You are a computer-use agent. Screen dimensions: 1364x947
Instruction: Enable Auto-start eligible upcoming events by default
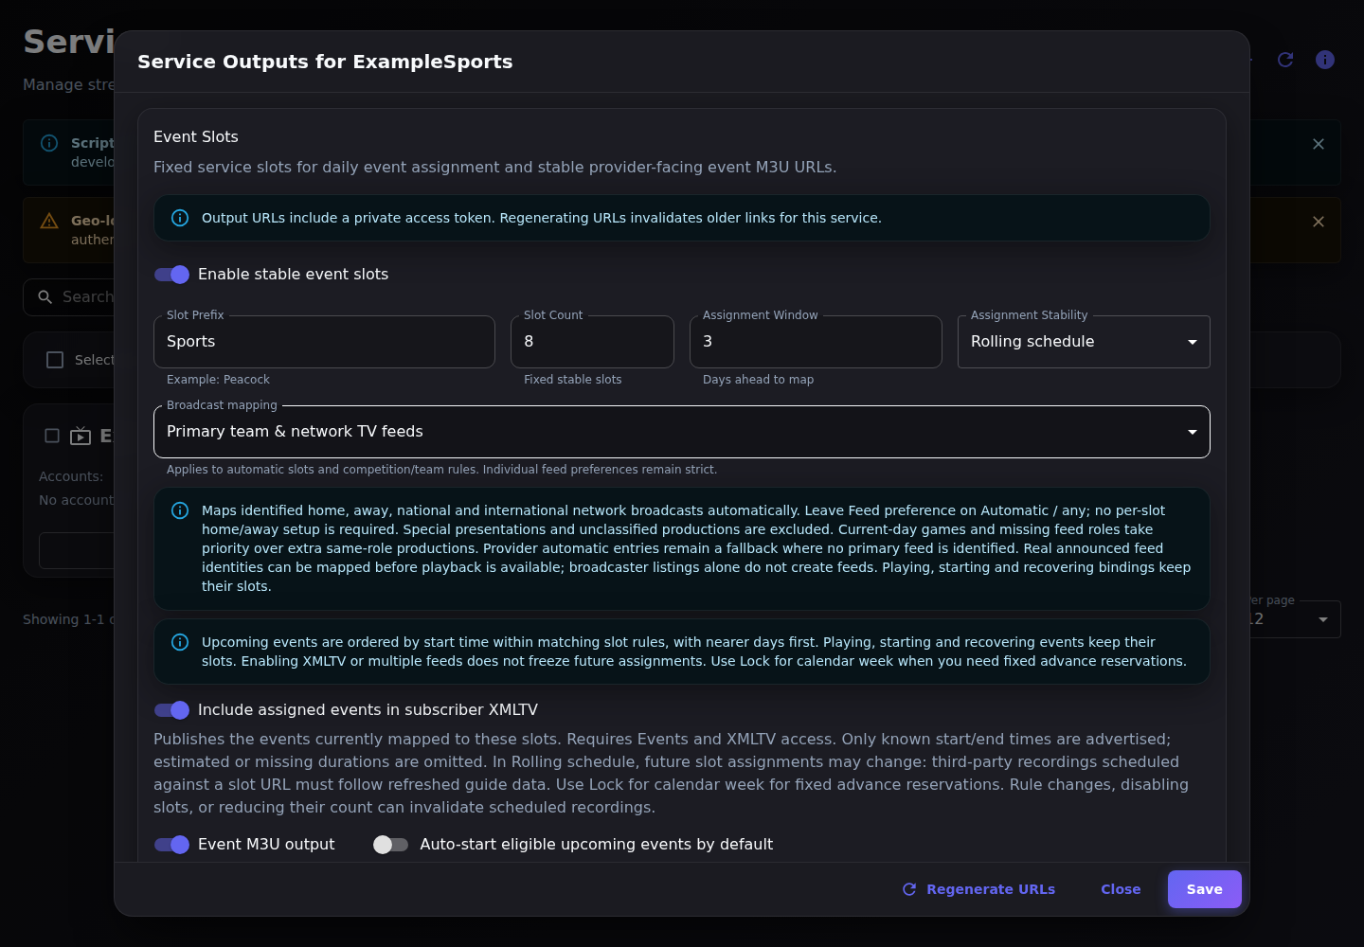click(x=390, y=845)
